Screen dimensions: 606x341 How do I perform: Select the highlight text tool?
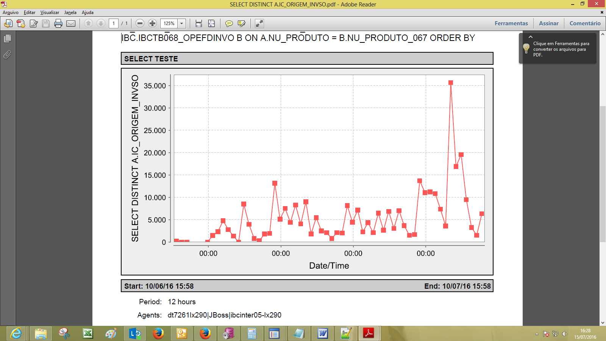tap(242, 23)
